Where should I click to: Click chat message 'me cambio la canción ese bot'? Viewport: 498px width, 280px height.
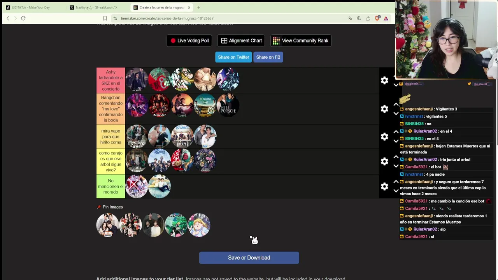pos(457,201)
